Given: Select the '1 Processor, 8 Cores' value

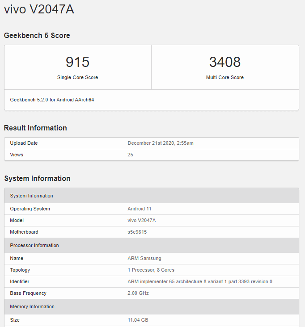Looking at the screenshot, I should [151, 270].
